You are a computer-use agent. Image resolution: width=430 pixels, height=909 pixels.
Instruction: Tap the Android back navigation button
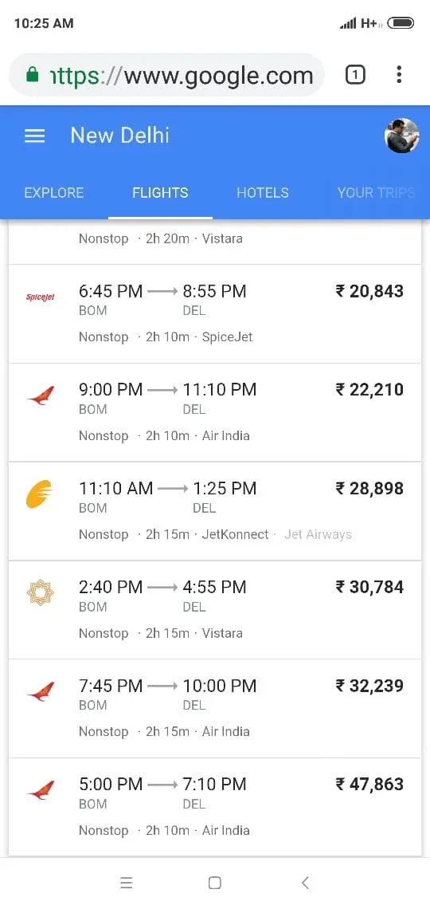305,883
